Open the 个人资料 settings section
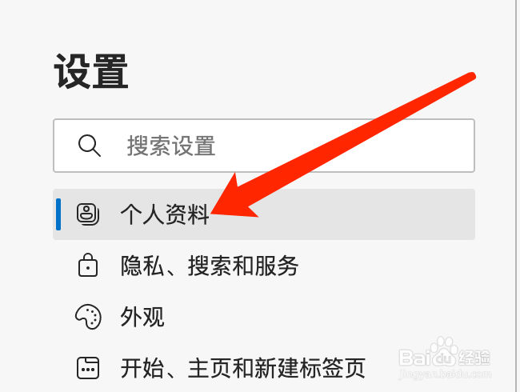The image size is (520, 392). pos(164,214)
